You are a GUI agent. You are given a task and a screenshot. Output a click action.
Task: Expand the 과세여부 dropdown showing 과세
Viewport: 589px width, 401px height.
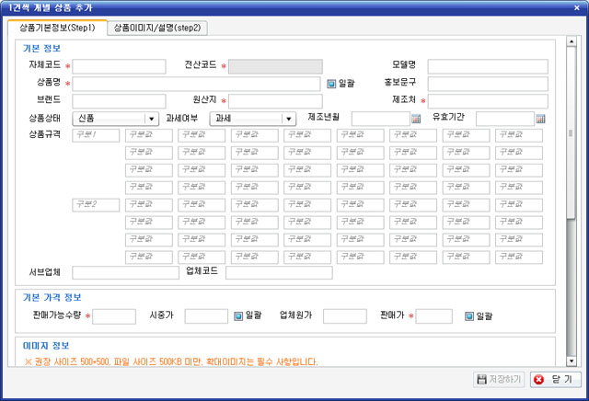click(x=252, y=118)
